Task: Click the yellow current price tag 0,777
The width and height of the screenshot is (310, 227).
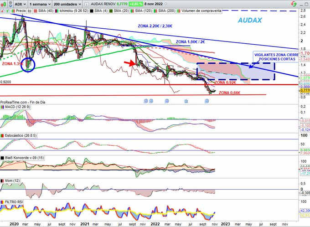Action: (x=305, y=91)
